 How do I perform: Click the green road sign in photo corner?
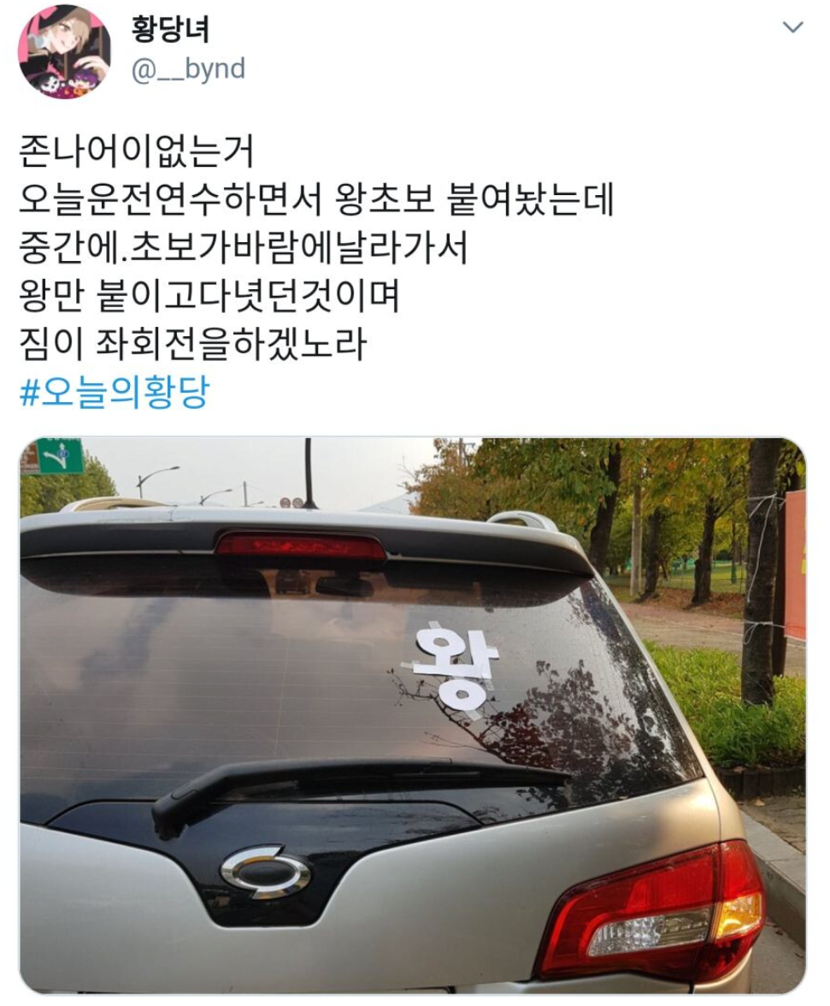[59, 455]
